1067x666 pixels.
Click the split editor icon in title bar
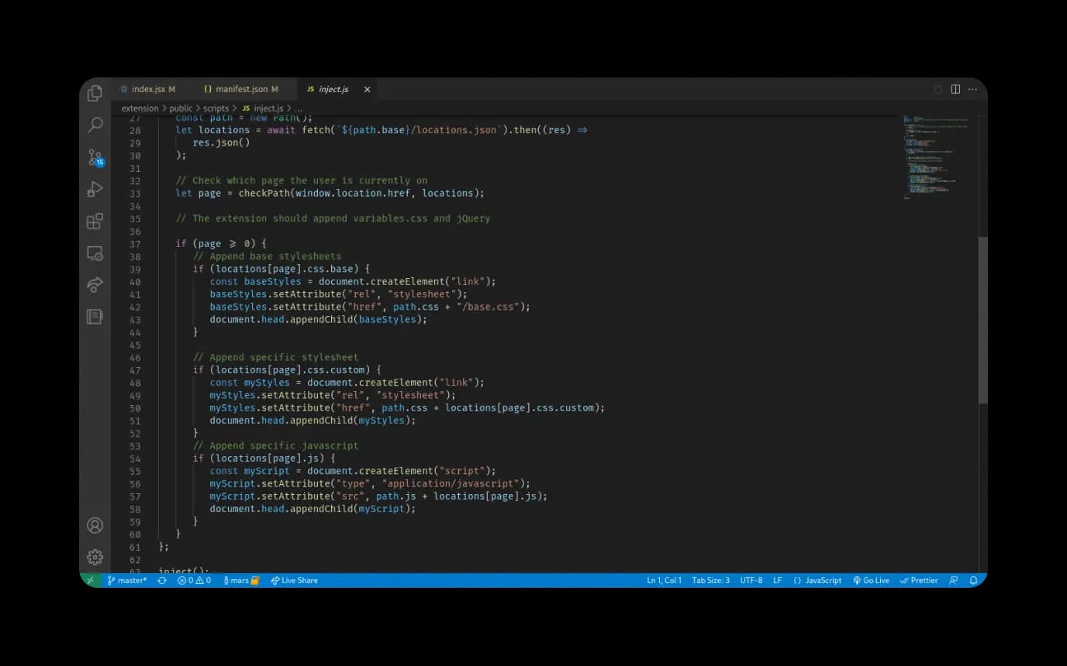coord(955,89)
